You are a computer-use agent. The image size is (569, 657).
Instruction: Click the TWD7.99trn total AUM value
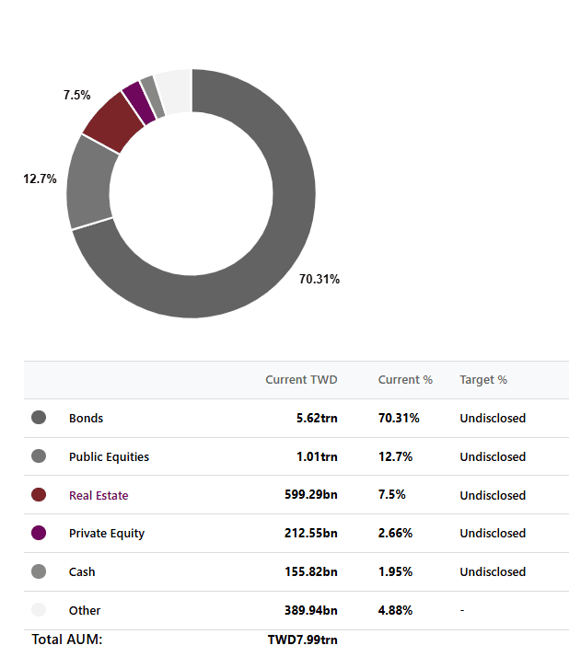(x=302, y=640)
